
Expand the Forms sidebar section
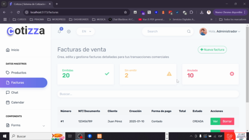25,125
